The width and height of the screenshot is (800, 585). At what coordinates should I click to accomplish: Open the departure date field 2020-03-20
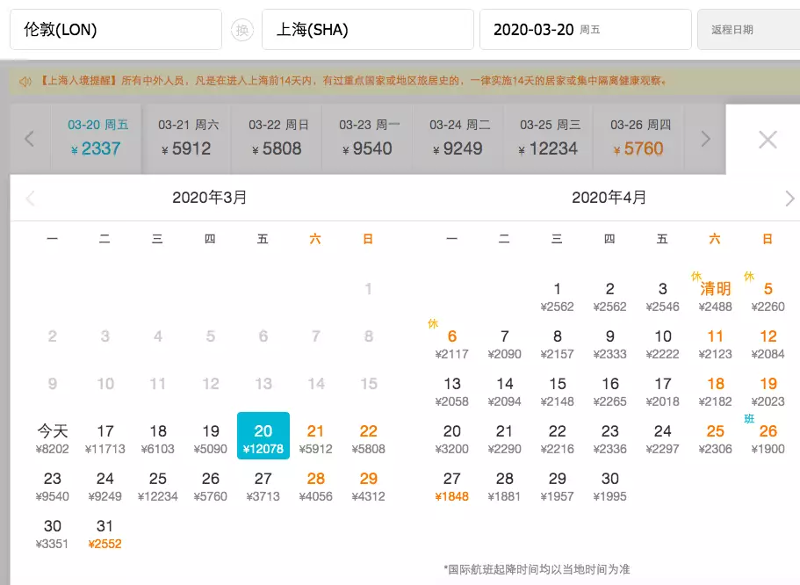pyautogui.click(x=585, y=30)
